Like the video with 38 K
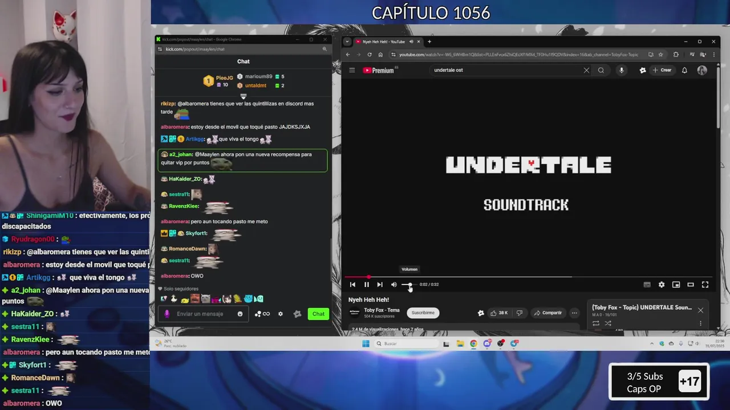 tap(499, 313)
